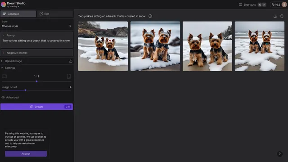Accept the cookies notice
288x162 pixels.
[x=26, y=154]
